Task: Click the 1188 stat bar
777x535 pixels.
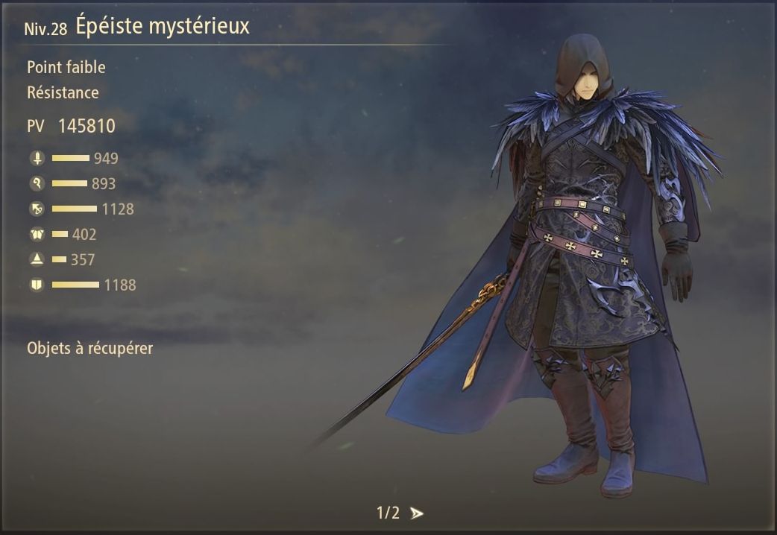Action: 75,285
